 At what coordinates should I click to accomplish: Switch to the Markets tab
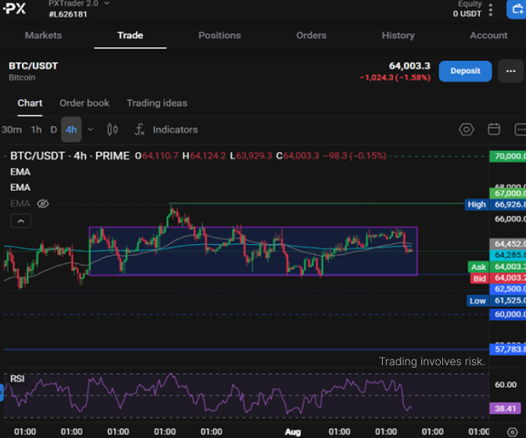43,35
